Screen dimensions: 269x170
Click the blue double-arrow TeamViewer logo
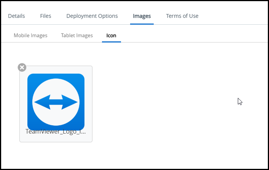pyautogui.click(x=56, y=102)
